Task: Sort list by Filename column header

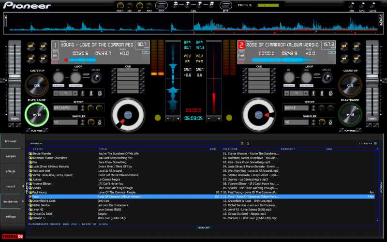Action: pos(230,149)
